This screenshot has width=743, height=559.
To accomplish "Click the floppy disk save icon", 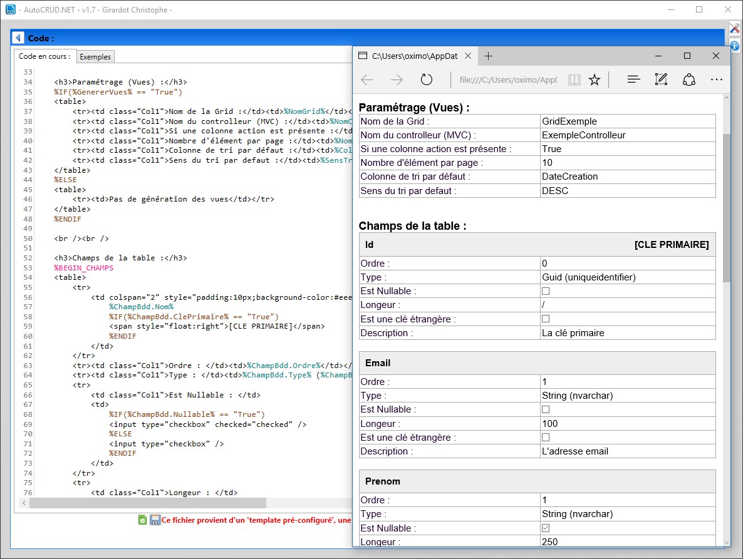I will [155, 520].
